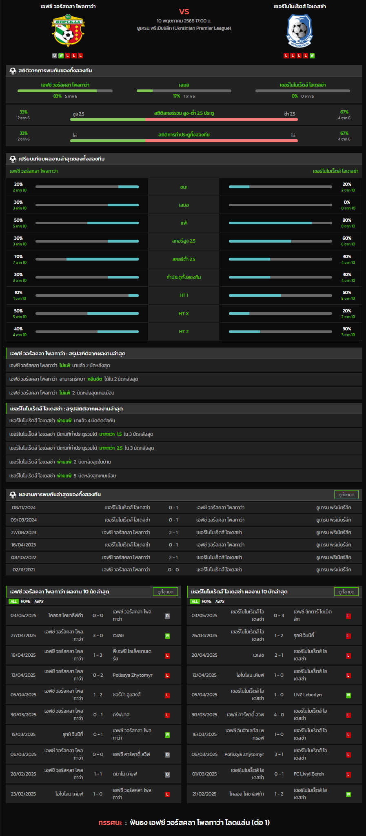Open the Ukrainian Premier League link under match date
This screenshot has width=366, height=836.
click(184, 28)
